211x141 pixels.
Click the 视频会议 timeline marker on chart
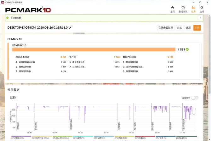click(x=18, y=126)
